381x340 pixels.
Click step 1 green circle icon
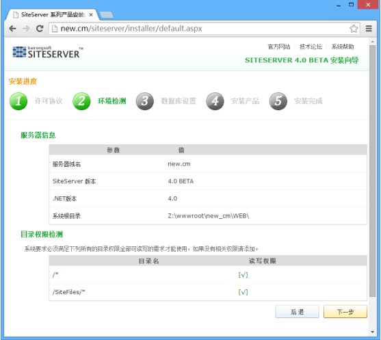pos(18,101)
